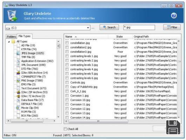Check the constellation.jpg checkbox
Viewport: 186px width, 140px height.
(x=67, y=43)
